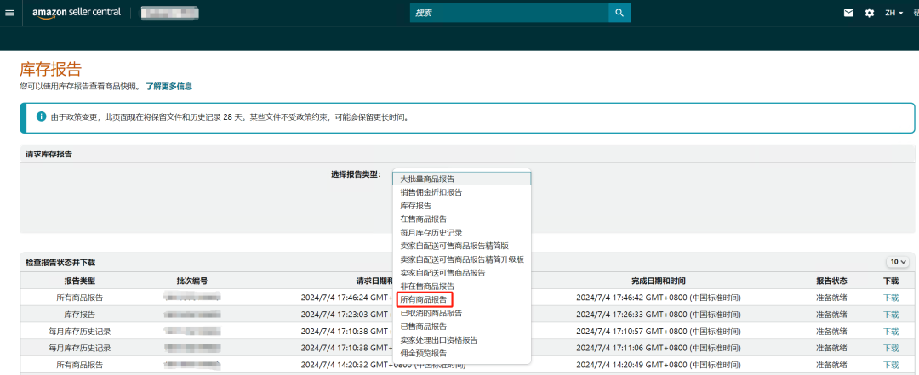Pick 每月库存历史记录 report type option

pyautogui.click(x=431, y=232)
